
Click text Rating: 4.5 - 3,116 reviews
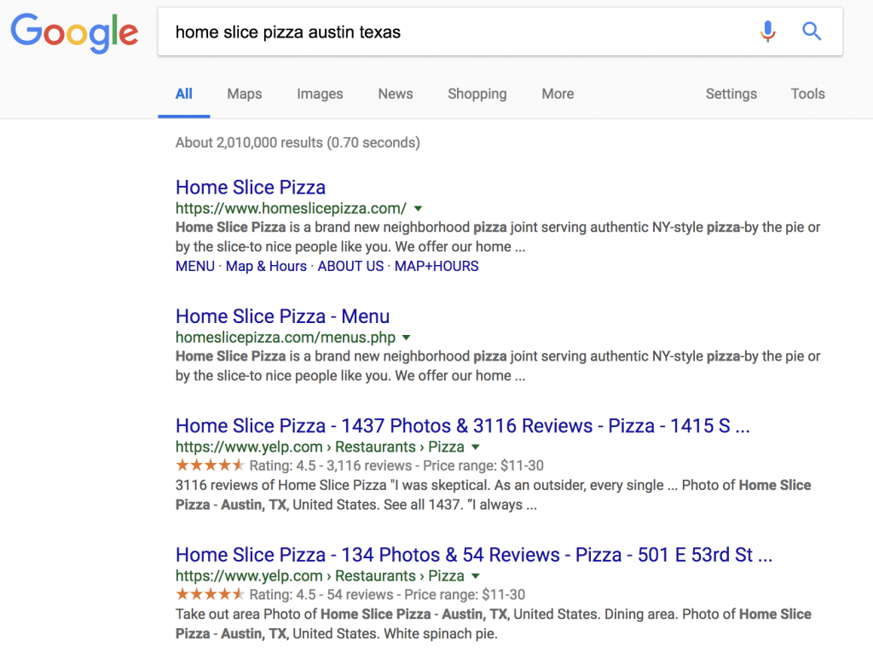tap(331, 465)
